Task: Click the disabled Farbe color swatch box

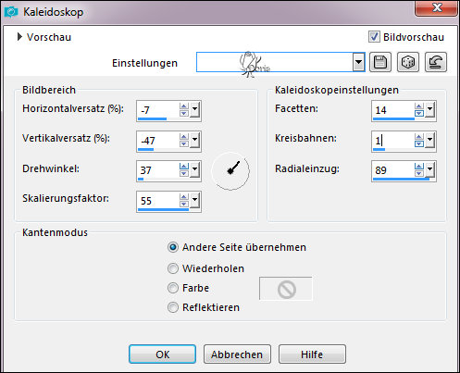Action: pyautogui.click(x=286, y=289)
